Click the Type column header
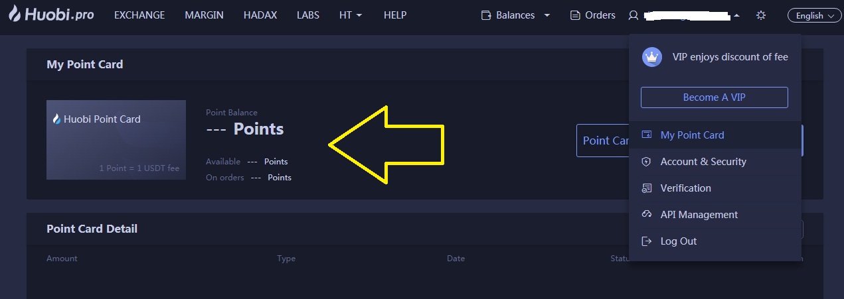844x299 pixels. (x=286, y=259)
